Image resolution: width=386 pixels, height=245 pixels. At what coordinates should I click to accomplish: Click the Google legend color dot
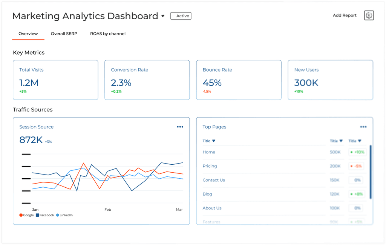21,215
